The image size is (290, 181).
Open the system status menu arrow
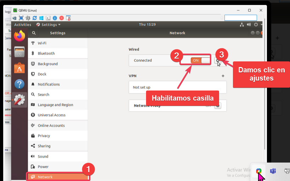pos(261,25)
